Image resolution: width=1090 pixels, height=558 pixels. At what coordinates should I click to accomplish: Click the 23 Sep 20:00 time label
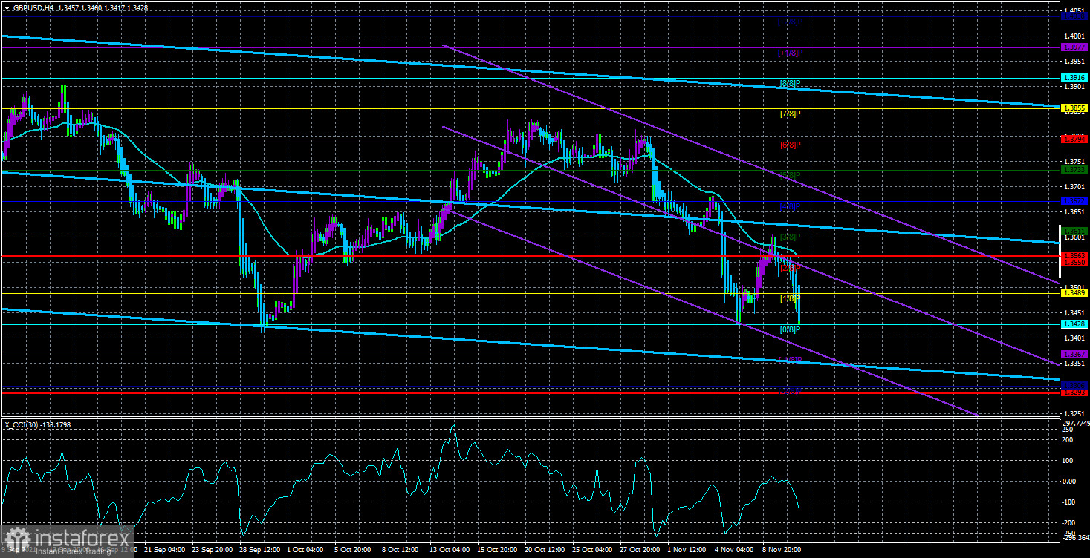[x=213, y=550]
